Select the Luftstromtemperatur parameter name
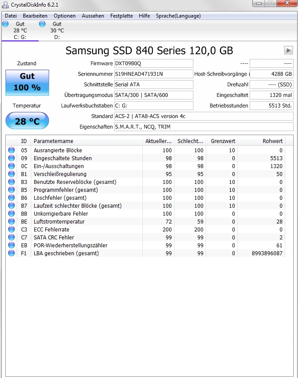The image size is (298, 378). pos(59,221)
